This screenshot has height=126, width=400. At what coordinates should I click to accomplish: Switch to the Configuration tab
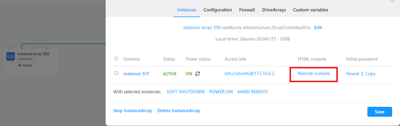[x=217, y=10]
